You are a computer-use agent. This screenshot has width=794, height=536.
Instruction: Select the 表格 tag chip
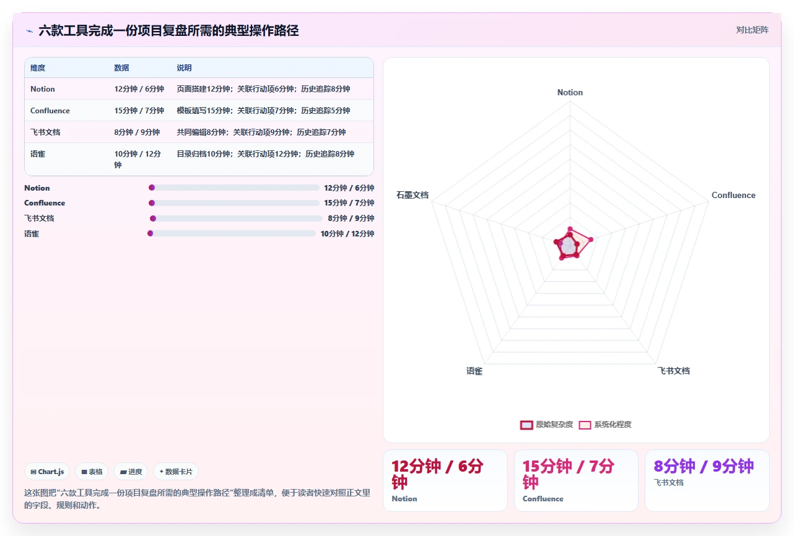pos(92,472)
